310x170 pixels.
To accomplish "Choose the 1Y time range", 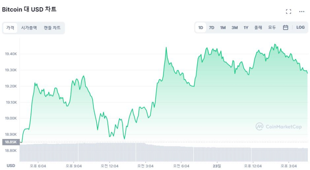I will tap(246, 27).
